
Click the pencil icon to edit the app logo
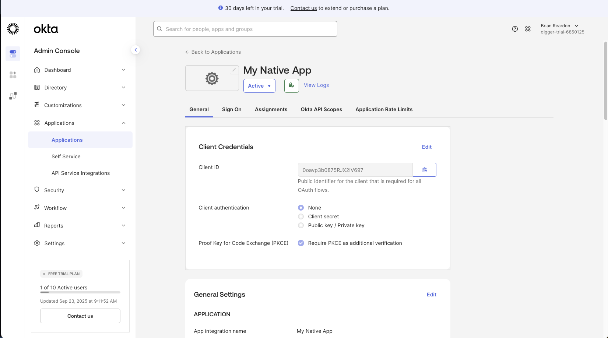click(234, 70)
